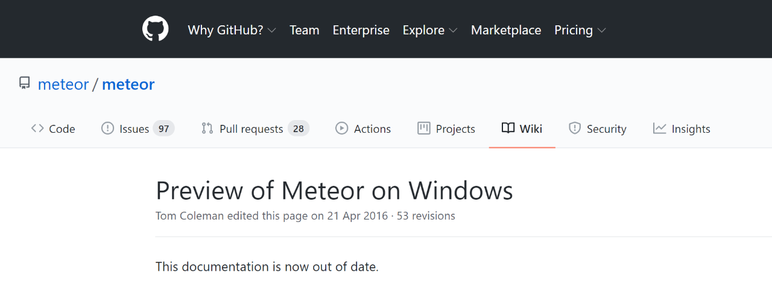Open the meteor owner link
772x298 pixels.
[x=63, y=84]
